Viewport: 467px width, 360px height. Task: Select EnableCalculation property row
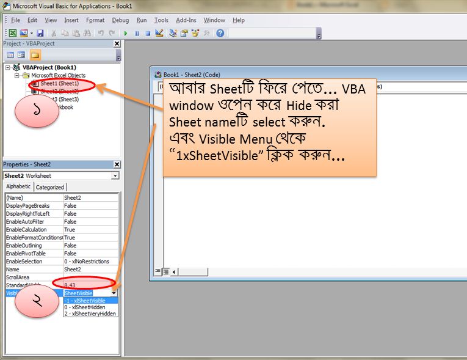[x=62, y=230]
